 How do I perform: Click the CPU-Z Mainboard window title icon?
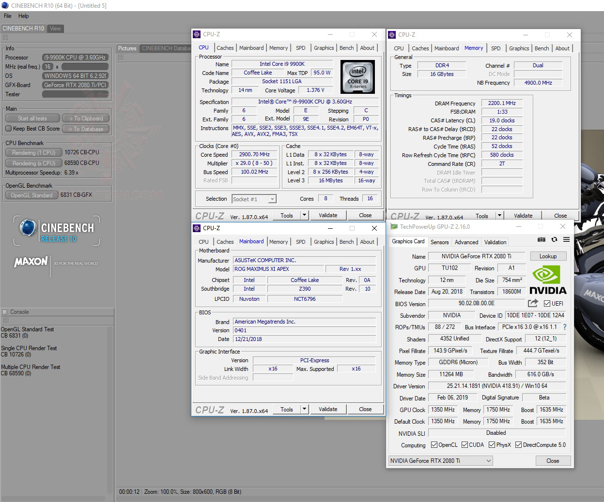click(197, 228)
